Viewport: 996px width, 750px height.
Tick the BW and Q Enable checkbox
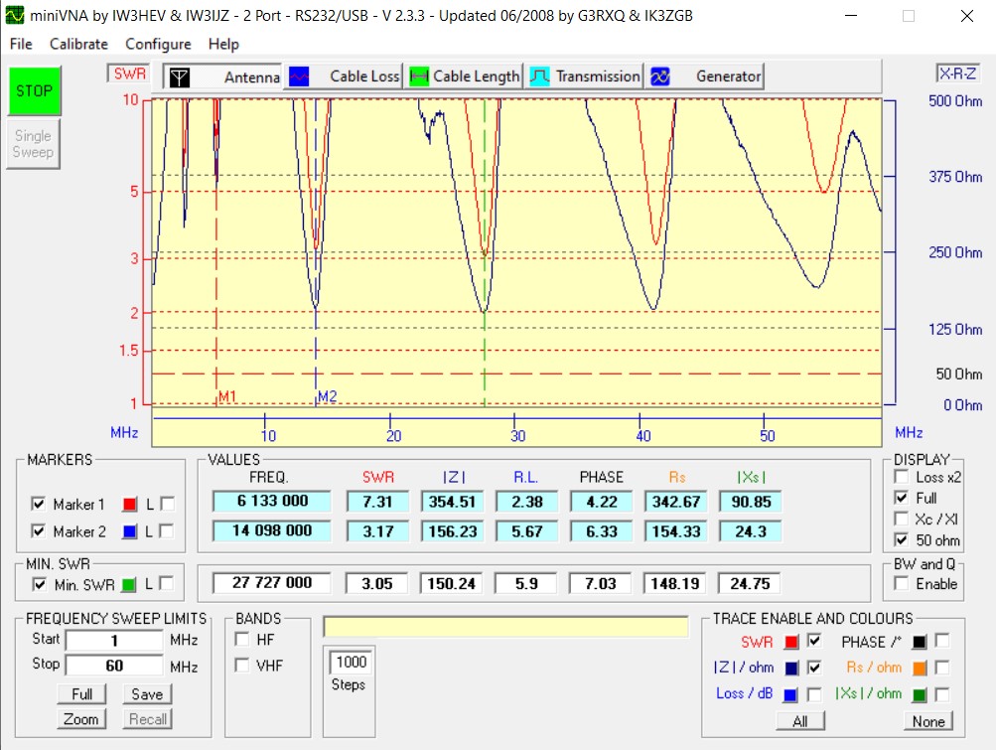pos(902,584)
